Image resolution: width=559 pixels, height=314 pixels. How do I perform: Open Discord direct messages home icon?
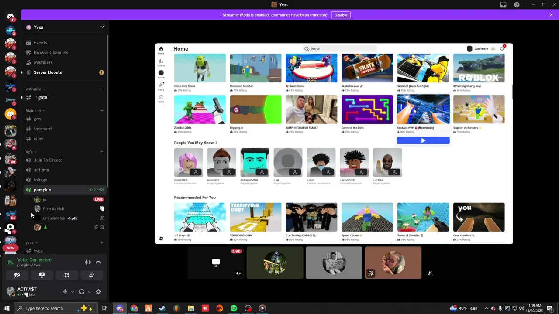click(x=10, y=17)
